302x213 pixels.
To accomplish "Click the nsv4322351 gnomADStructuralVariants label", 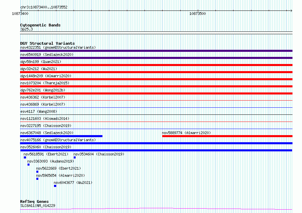I will coord(58,47).
